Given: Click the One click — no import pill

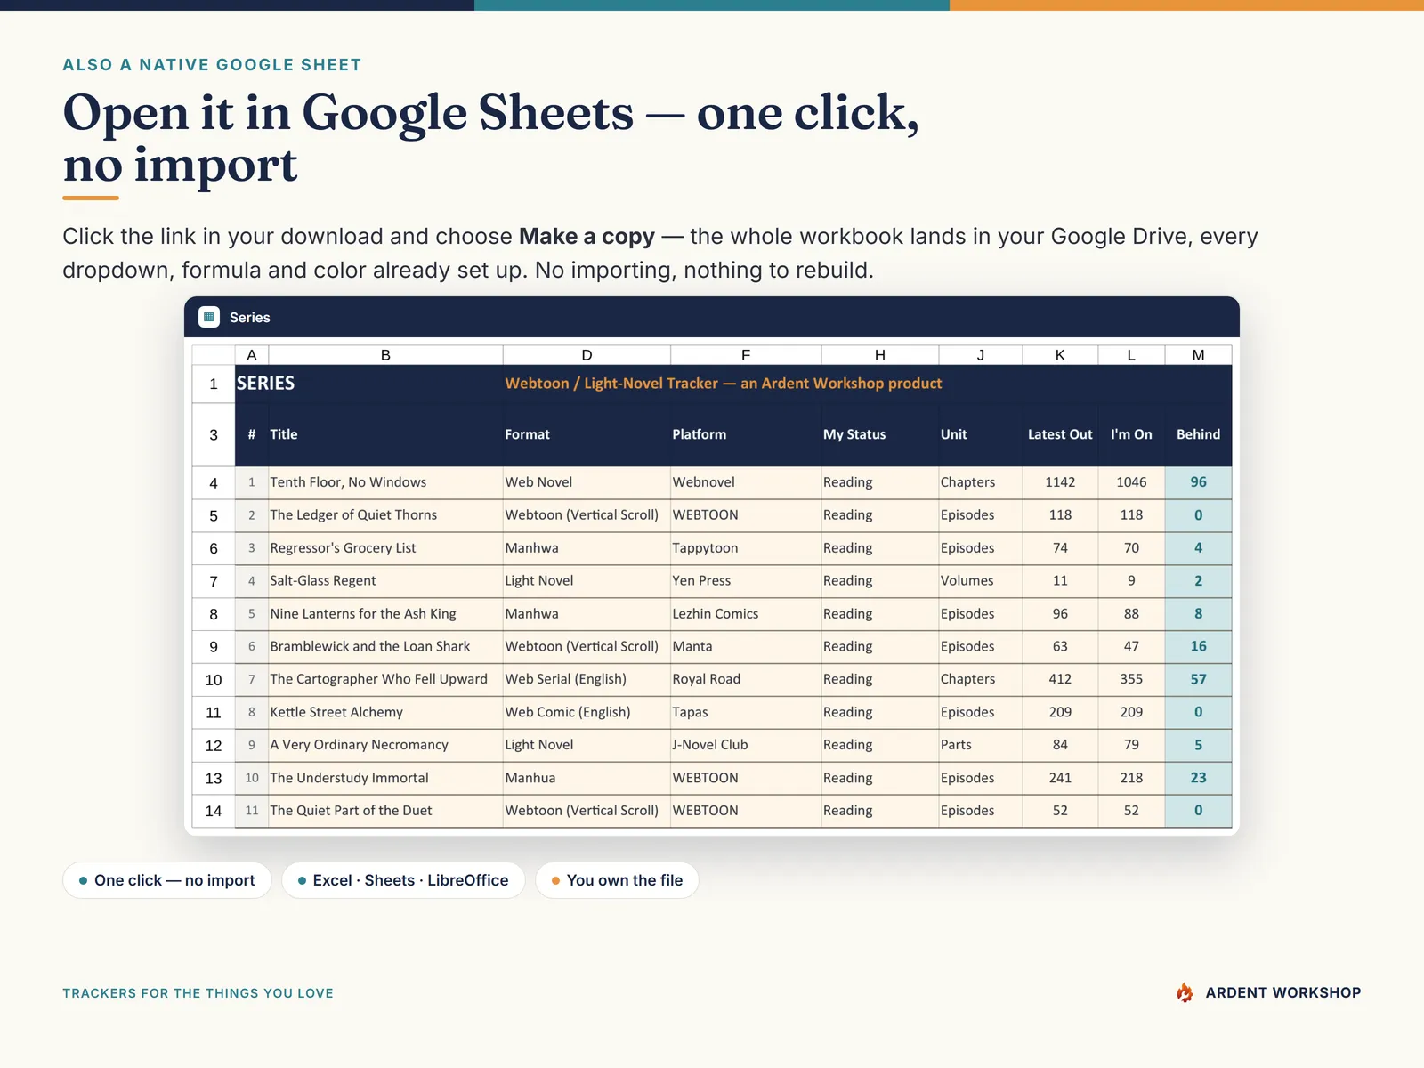Looking at the screenshot, I should pyautogui.click(x=167, y=880).
